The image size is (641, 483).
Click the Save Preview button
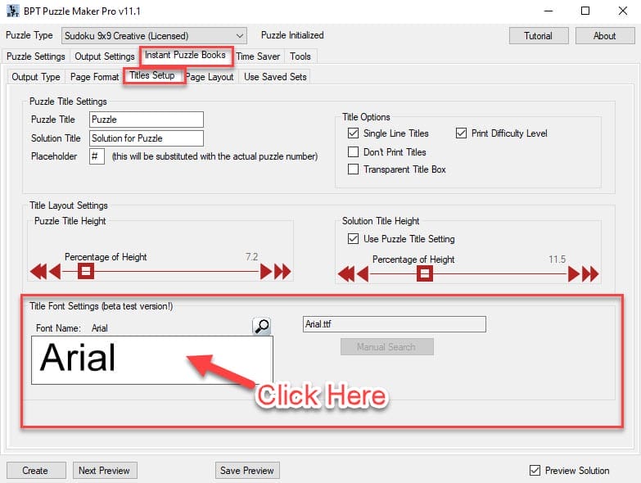pos(247,470)
